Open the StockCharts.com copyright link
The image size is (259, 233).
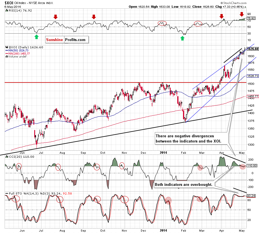click(x=233, y=3)
